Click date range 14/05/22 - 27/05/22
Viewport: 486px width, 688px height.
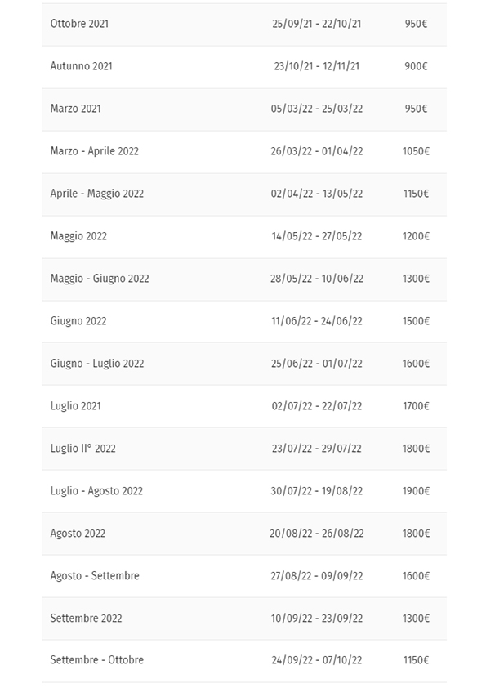tap(317, 236)
